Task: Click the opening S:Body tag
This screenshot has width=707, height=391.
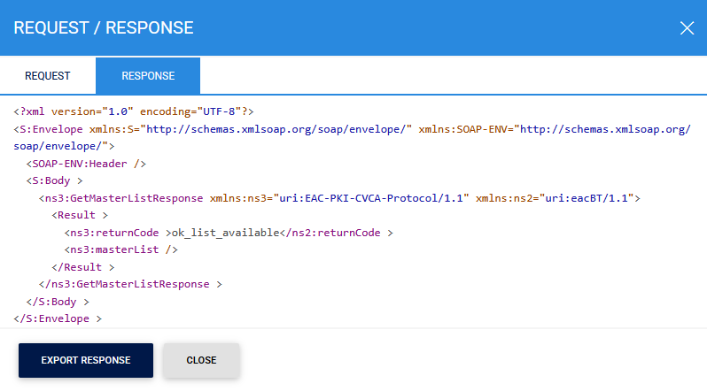Action: [x=55, y=180]
